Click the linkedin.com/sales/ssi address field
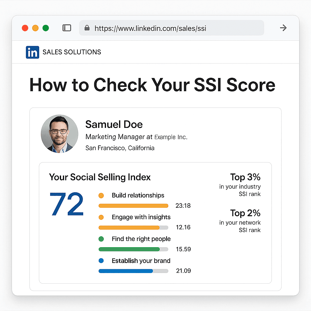 (172, 28)
